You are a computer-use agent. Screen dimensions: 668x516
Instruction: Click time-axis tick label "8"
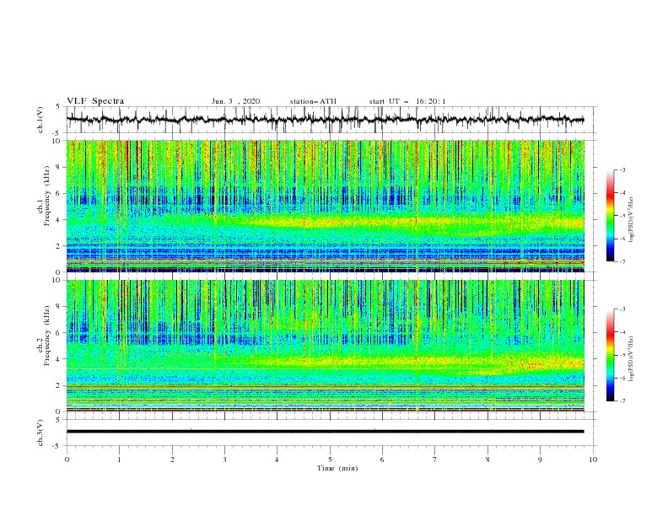click(488, 460)
